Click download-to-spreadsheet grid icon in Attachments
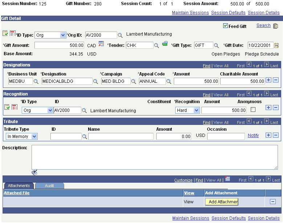The image size is (283, 223). coord(227,179)
